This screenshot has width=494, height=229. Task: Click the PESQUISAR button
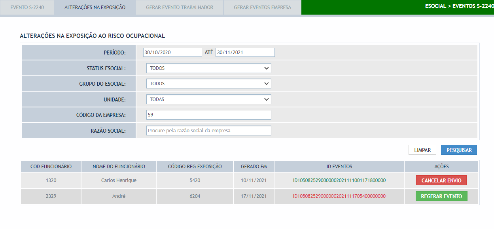click(x=459, y=150)
